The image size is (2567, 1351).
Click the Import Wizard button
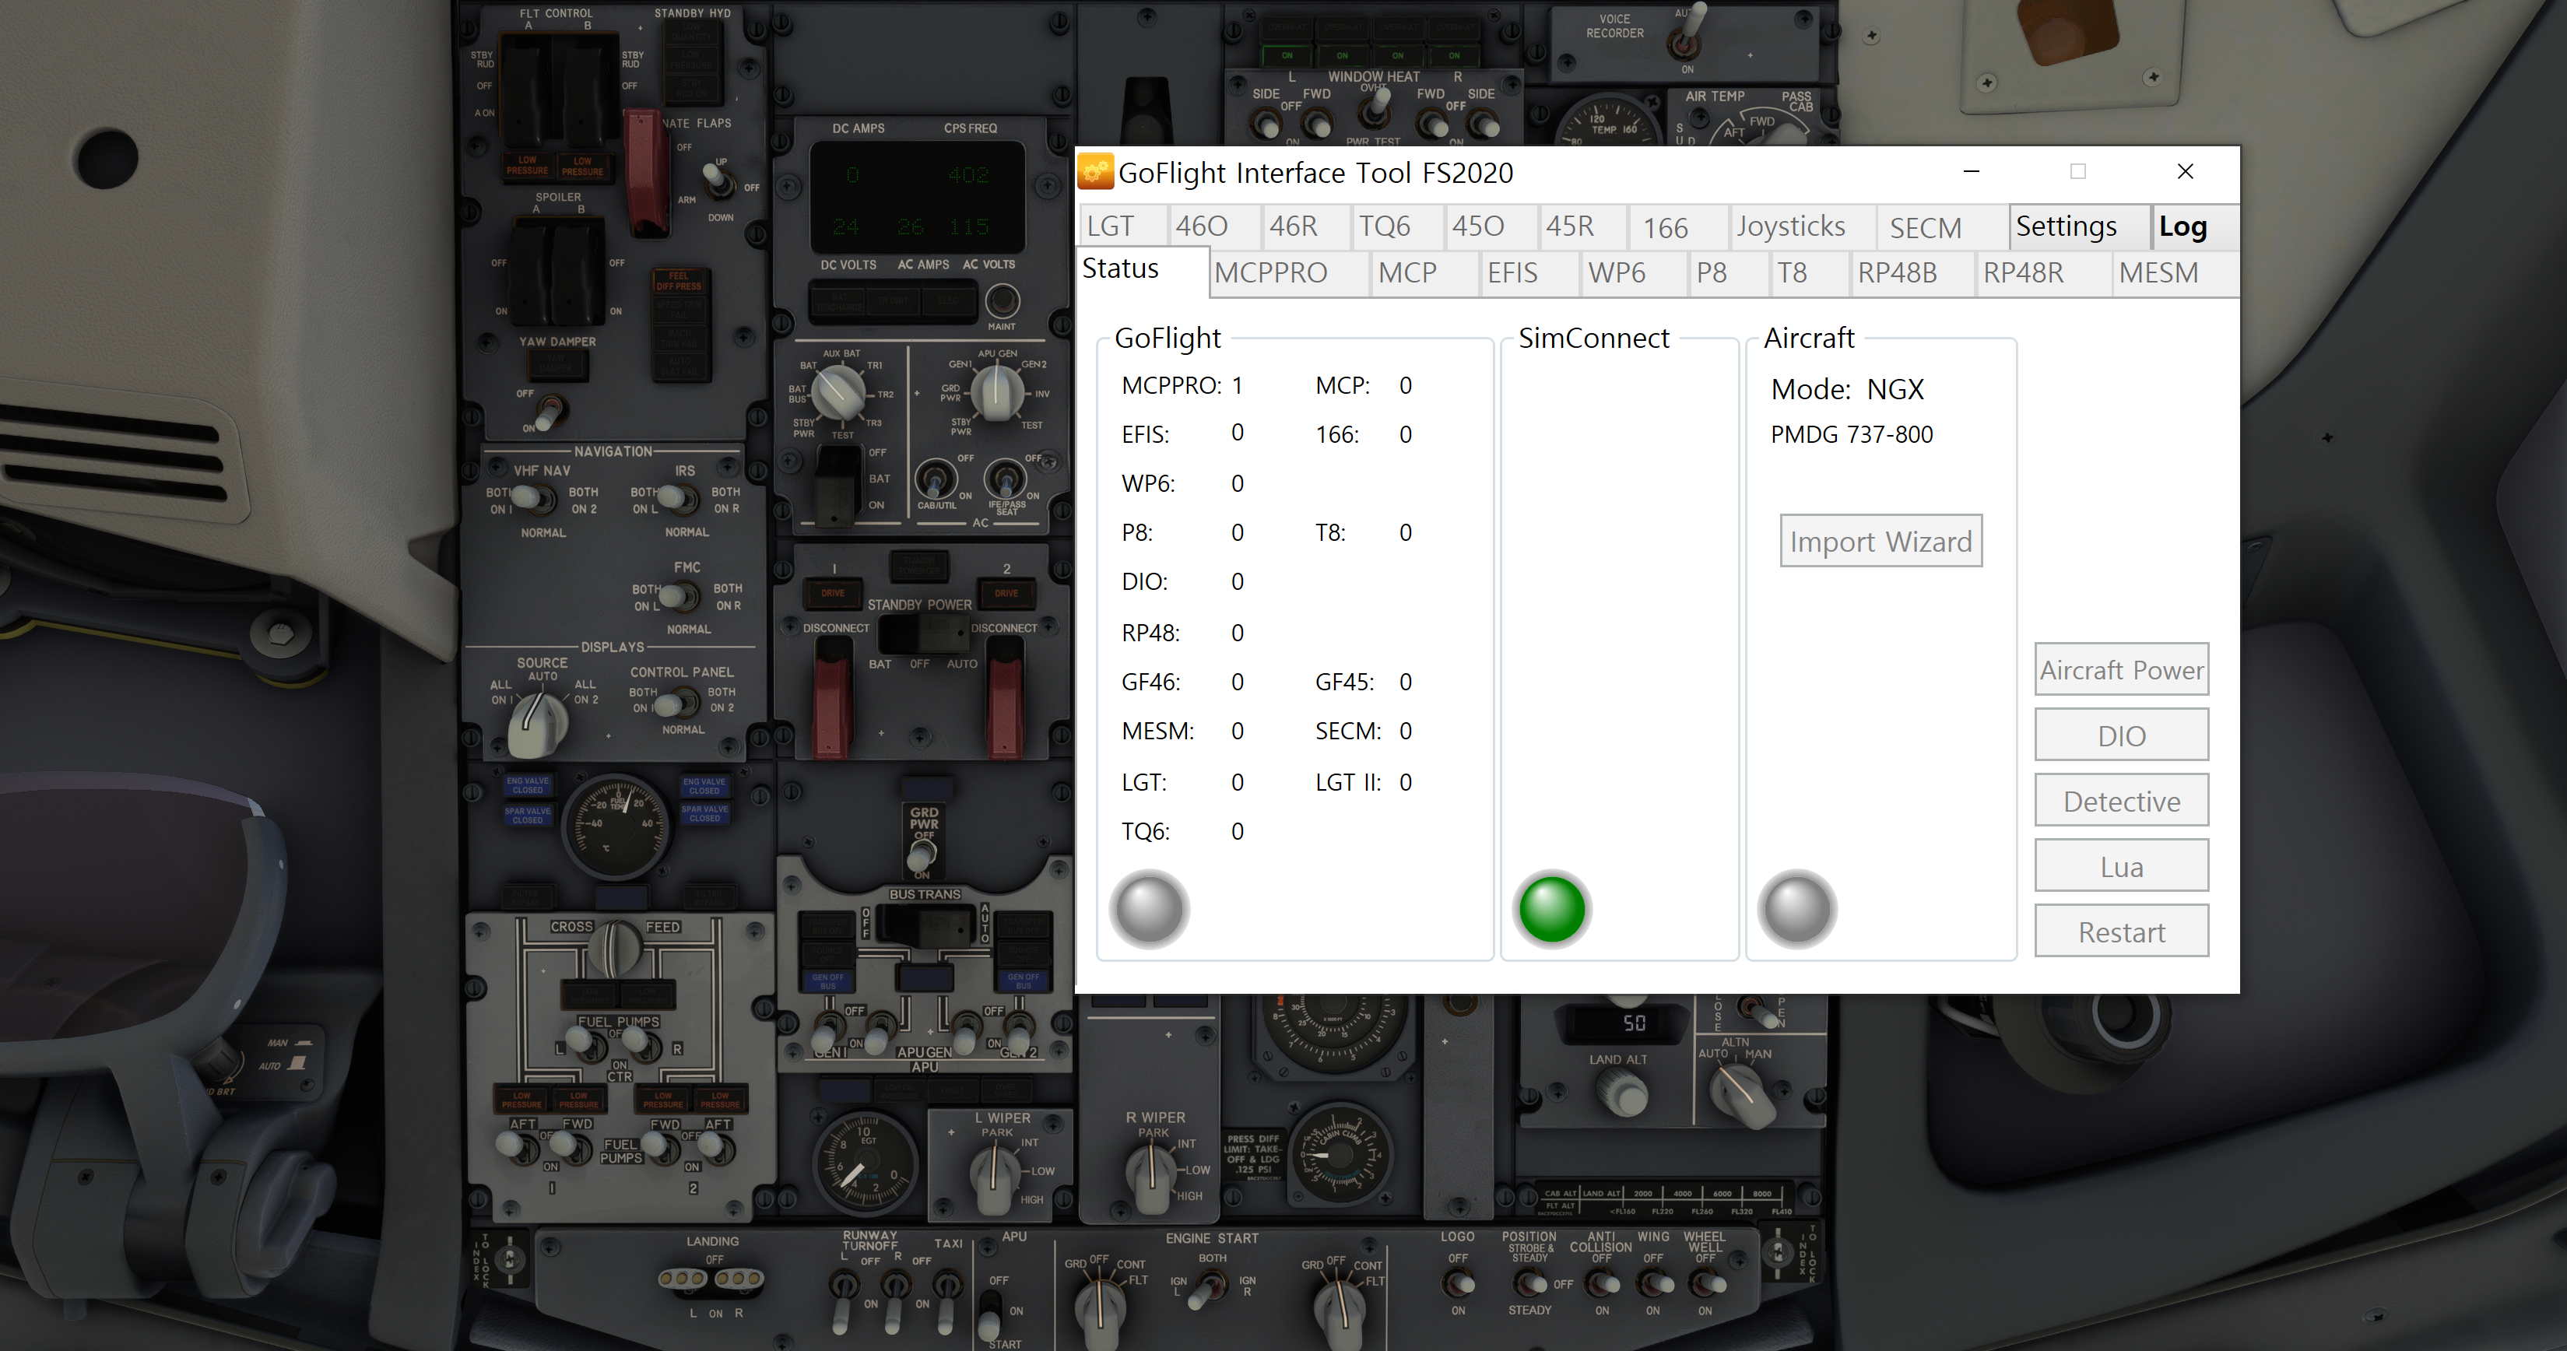[1880, 541]
